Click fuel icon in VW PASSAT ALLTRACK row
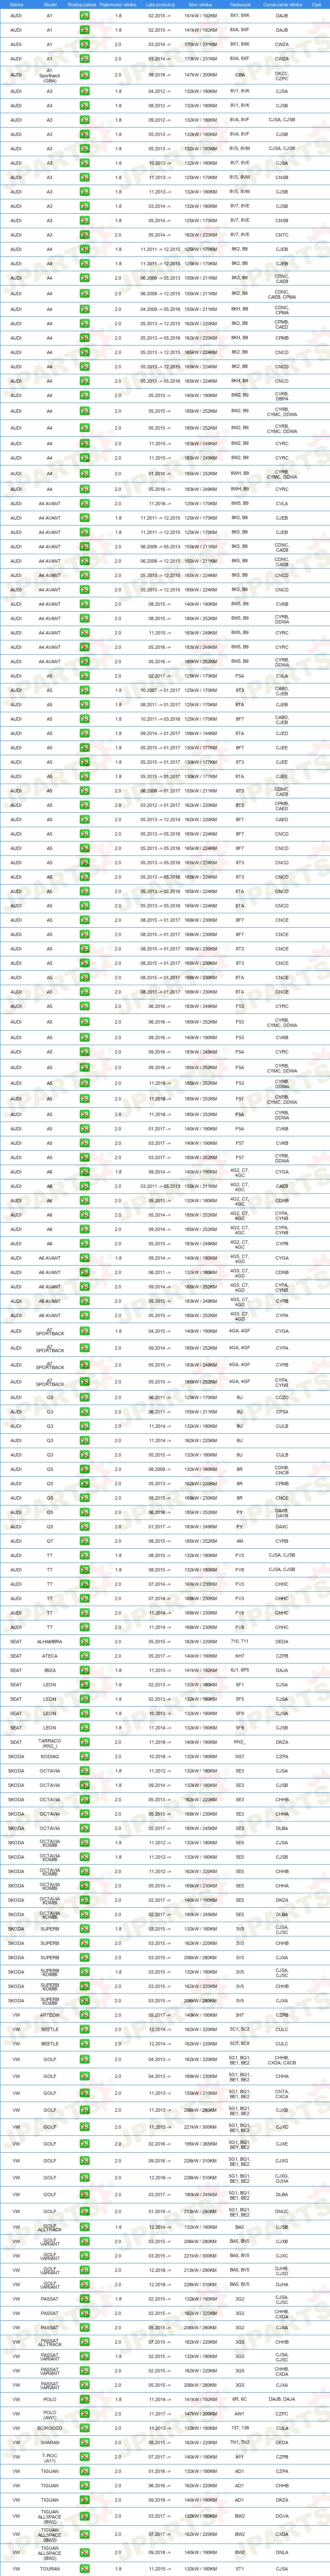This screenshot has height=2576, width=330. pos(85,2342)
